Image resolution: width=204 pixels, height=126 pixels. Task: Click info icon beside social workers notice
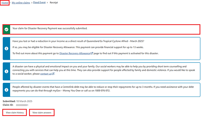pos(6,71)
